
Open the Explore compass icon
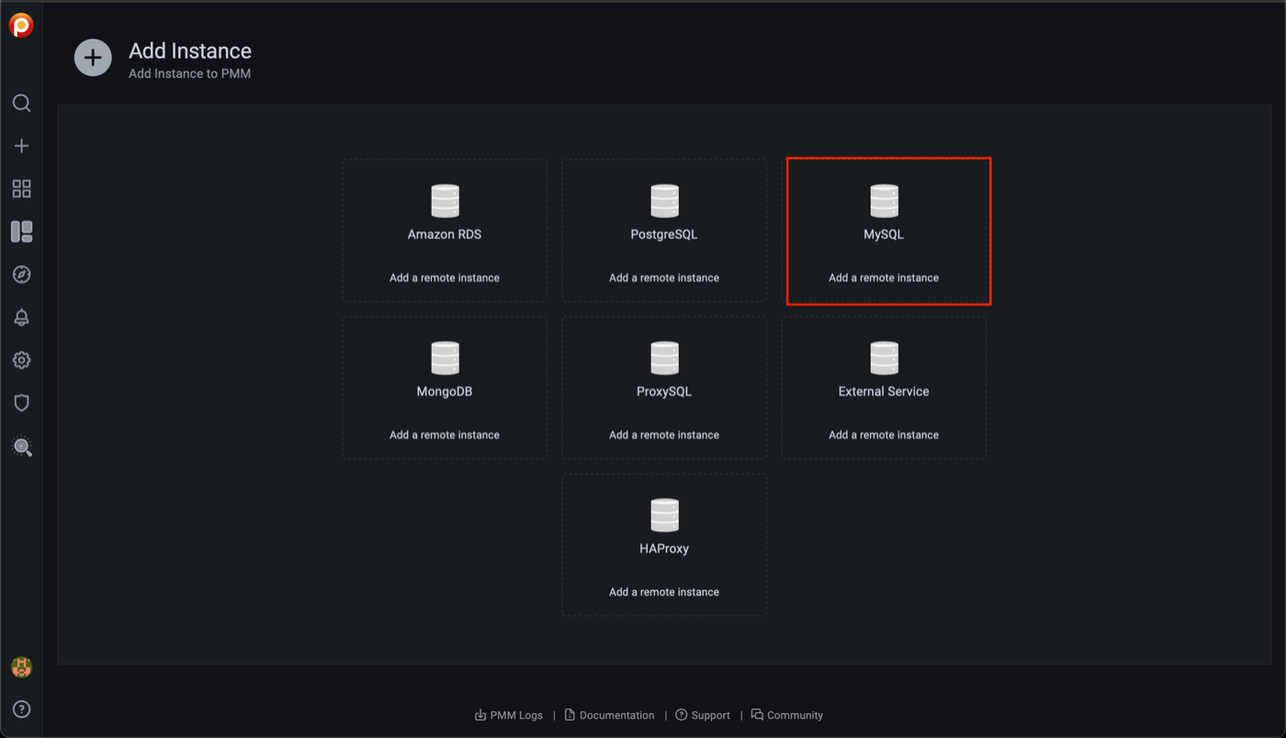click(21, 275)
